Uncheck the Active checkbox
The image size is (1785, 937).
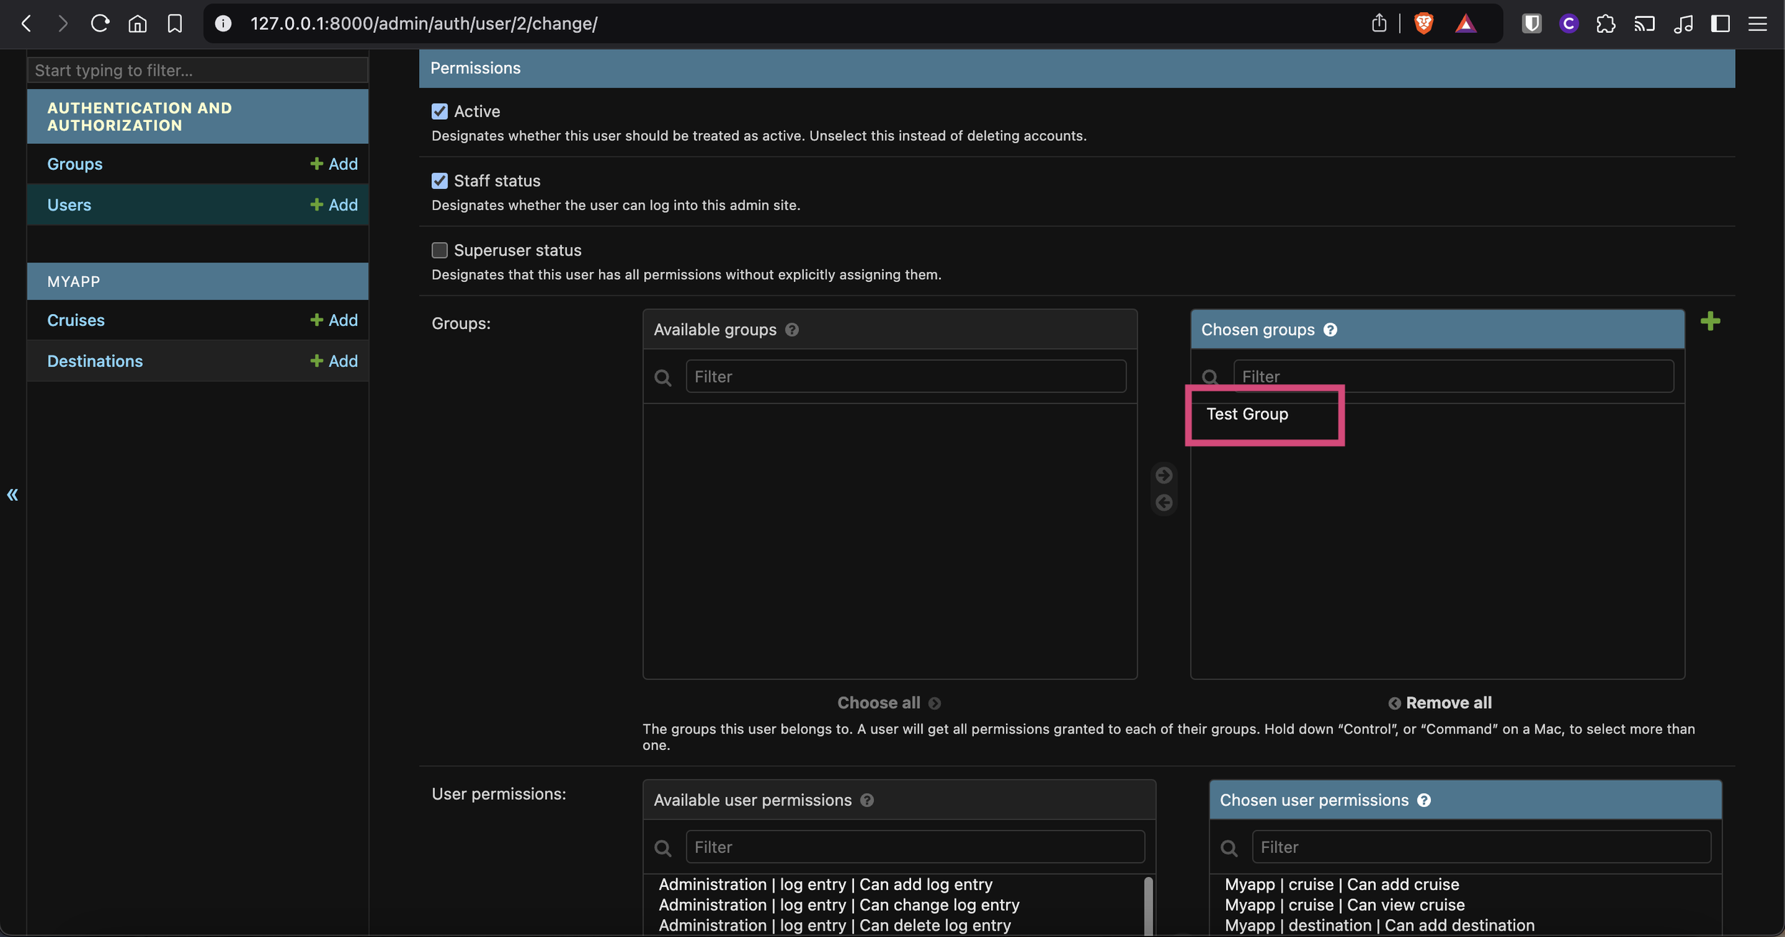tap(440, 111)
